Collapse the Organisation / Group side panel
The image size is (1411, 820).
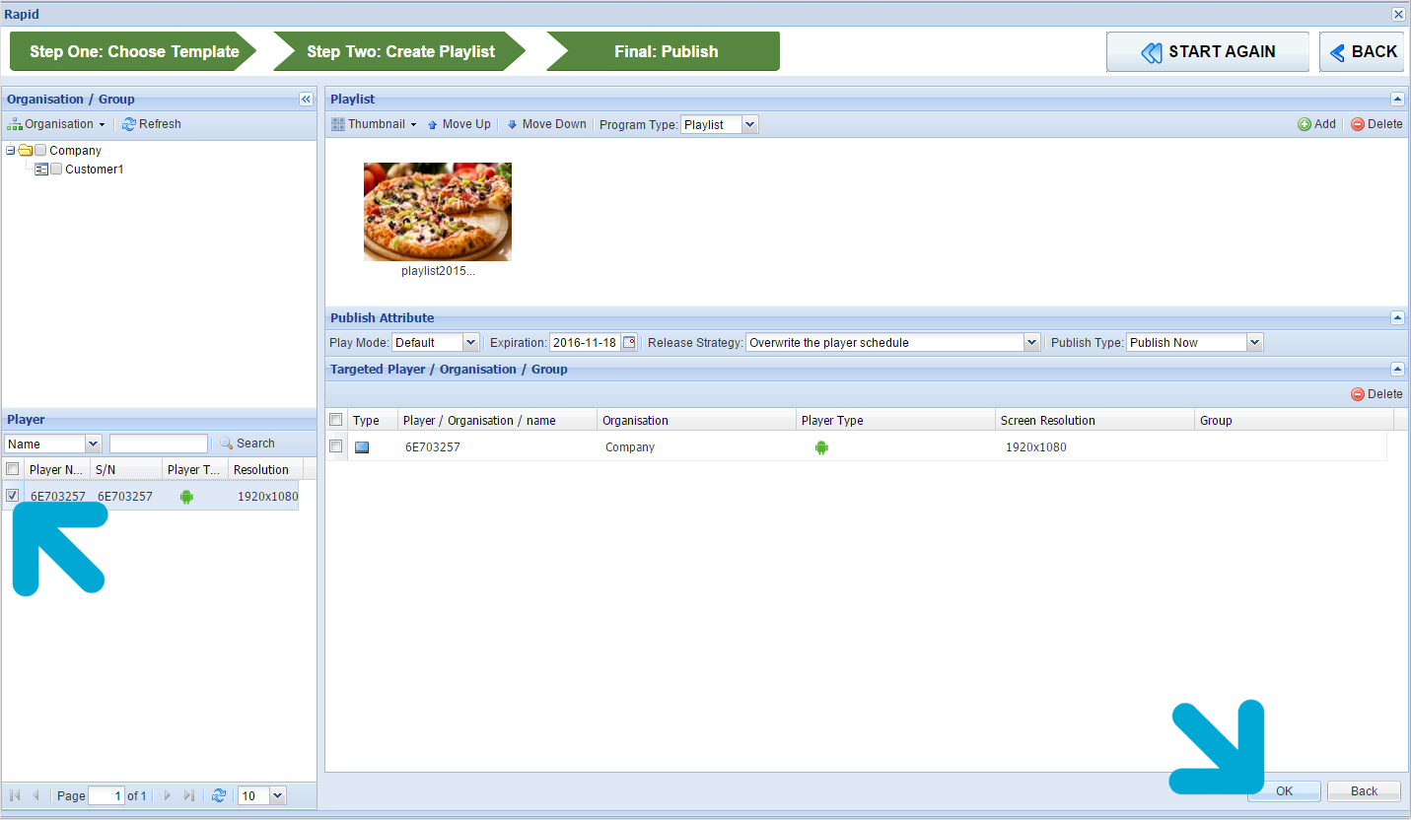point(306,100)
